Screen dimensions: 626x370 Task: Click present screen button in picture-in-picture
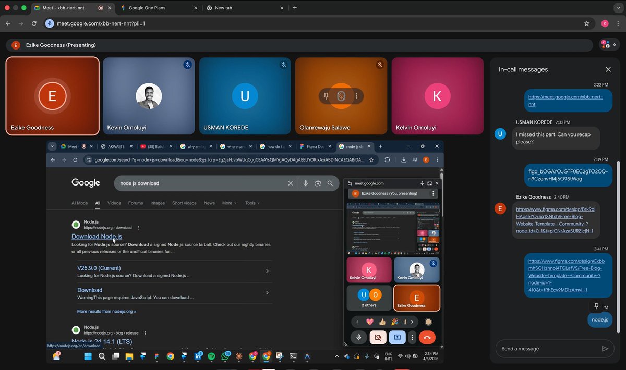[397, 337]
